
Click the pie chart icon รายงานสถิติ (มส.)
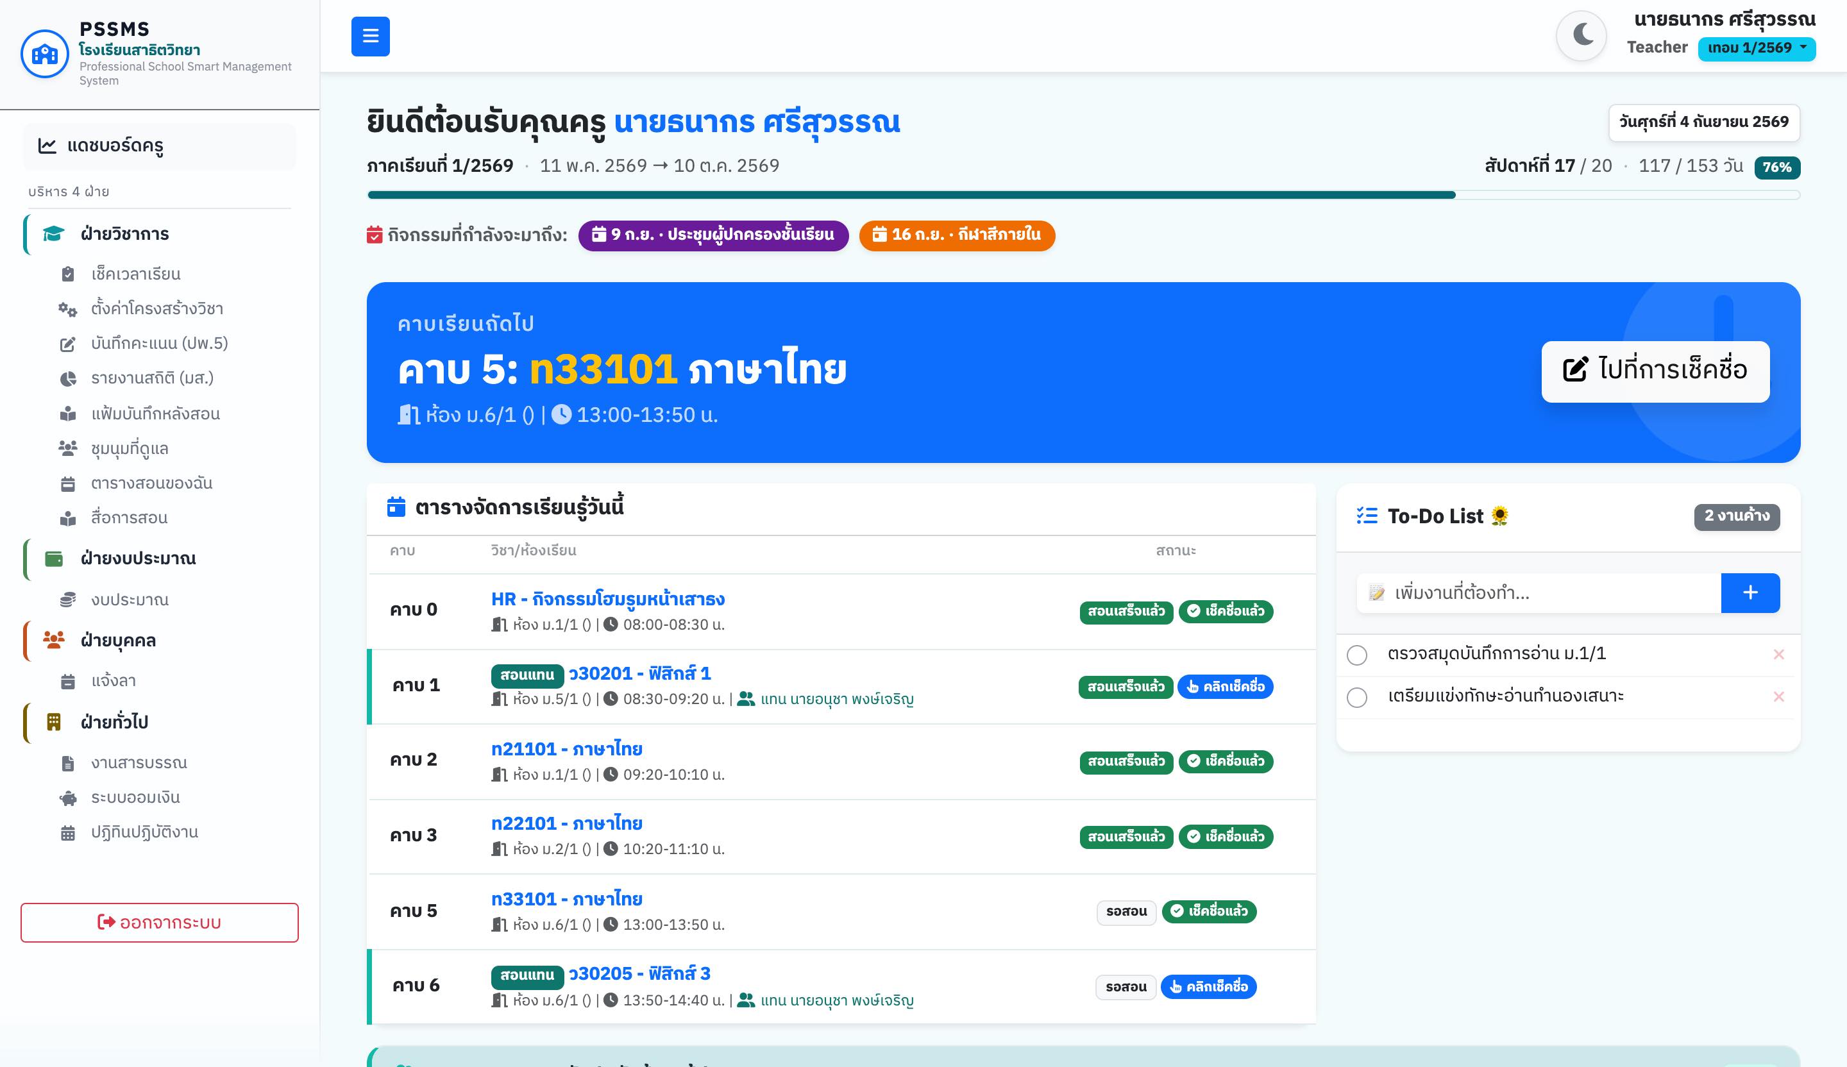click(67, 378)
